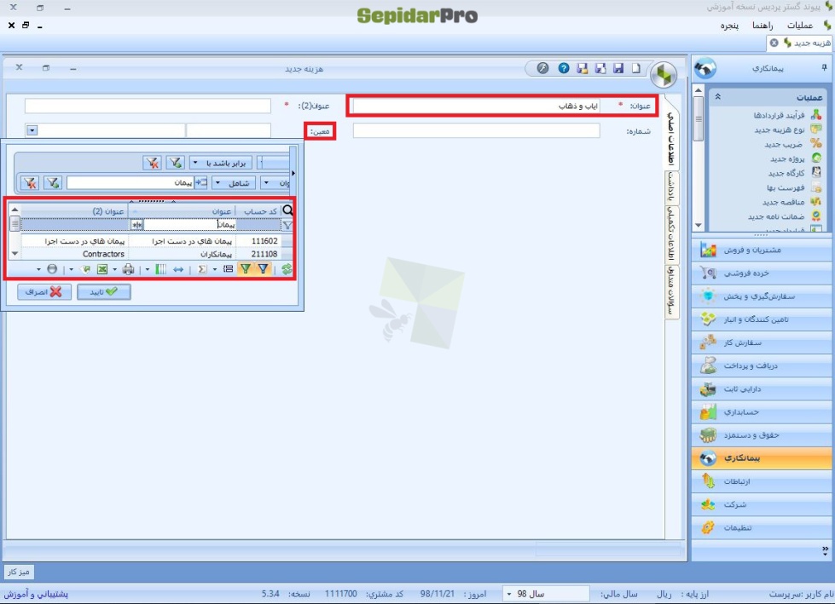Refresh the account grid with green arrows icon
The image size is (835, 604).
click(x=287, y=269)
